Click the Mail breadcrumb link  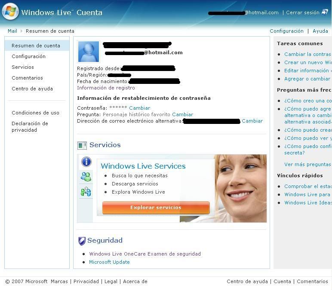click(12, 31)
